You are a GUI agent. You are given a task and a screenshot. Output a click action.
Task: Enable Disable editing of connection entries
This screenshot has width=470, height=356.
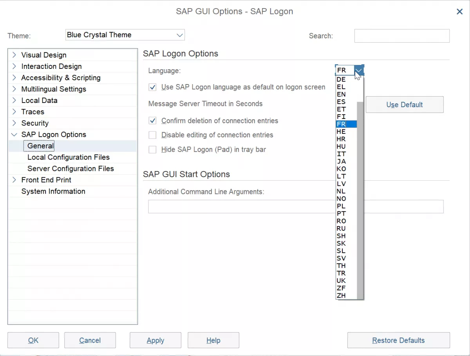coord(153,135)
